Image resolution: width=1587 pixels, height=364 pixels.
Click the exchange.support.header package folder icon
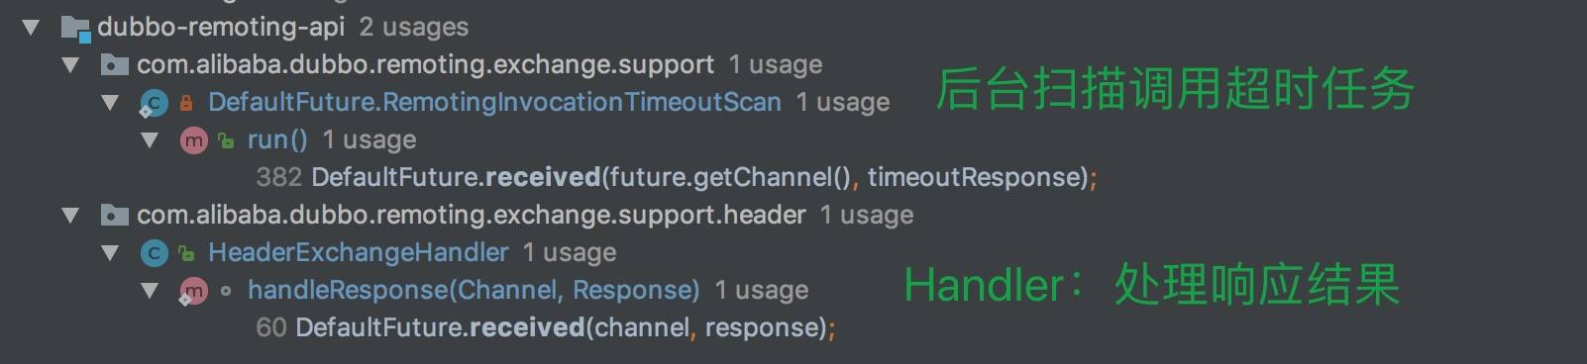coord(115,215)
